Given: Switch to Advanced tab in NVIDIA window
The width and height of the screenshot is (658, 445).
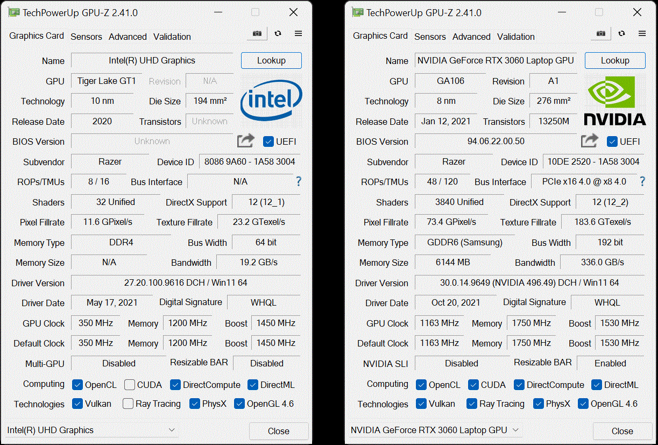Looking at the screenshot, I should (471, 37).
